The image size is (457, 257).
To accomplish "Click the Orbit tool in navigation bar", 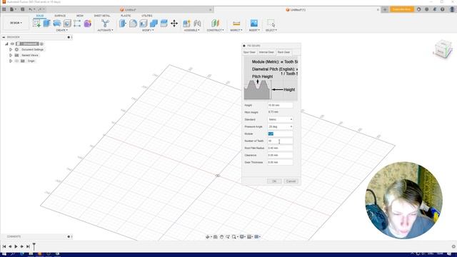I will (208, 237).
